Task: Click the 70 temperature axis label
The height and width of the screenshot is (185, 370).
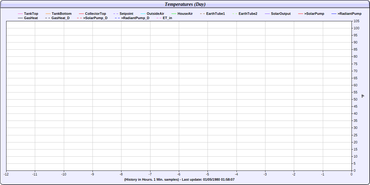Action: (356, 71)
